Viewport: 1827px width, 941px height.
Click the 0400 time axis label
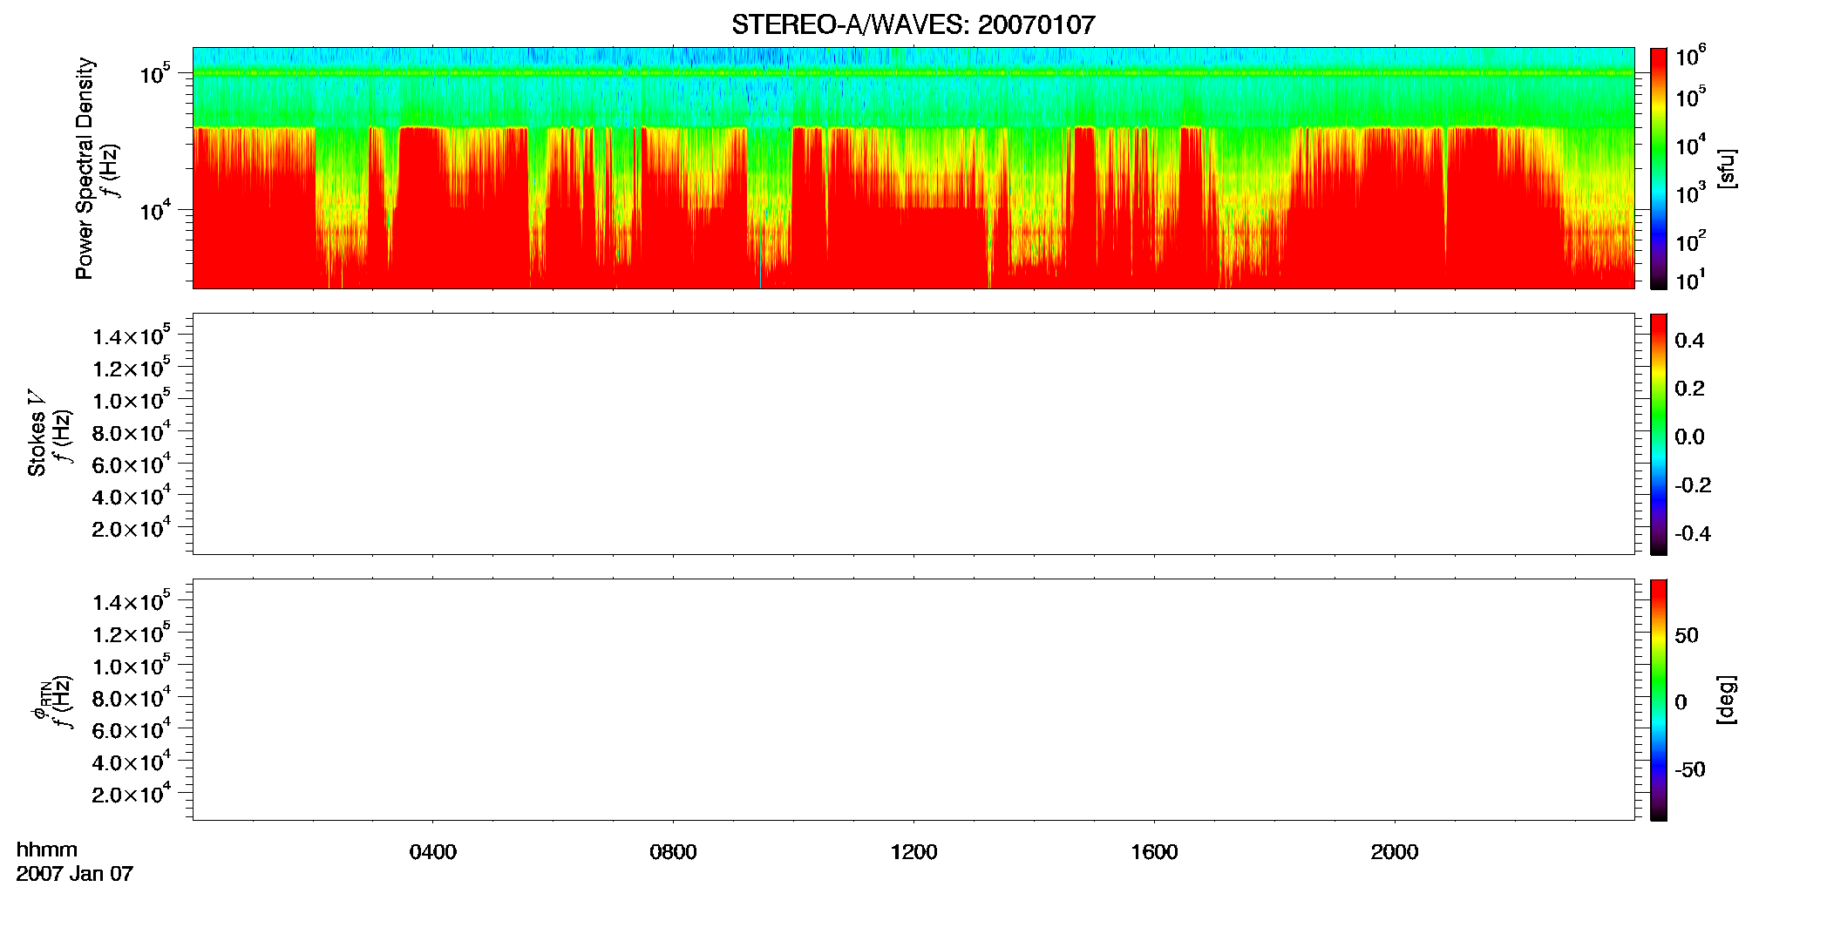[433, 852]
